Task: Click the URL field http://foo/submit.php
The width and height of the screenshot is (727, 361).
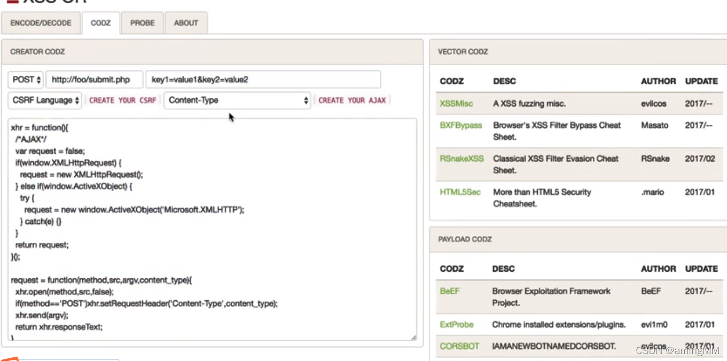Action: [x=95, y=80]
